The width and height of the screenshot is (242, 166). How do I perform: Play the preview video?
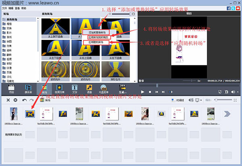click(x=143, y=92)
